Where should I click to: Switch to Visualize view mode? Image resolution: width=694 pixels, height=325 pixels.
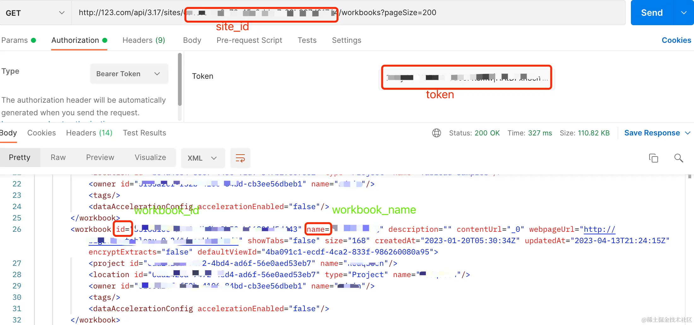pyautogui.click(x=150, y=157)
